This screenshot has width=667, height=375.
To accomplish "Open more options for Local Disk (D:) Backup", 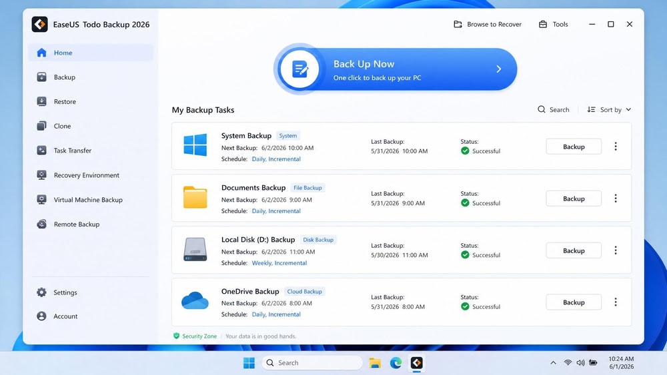I will [x=616, y=250].
